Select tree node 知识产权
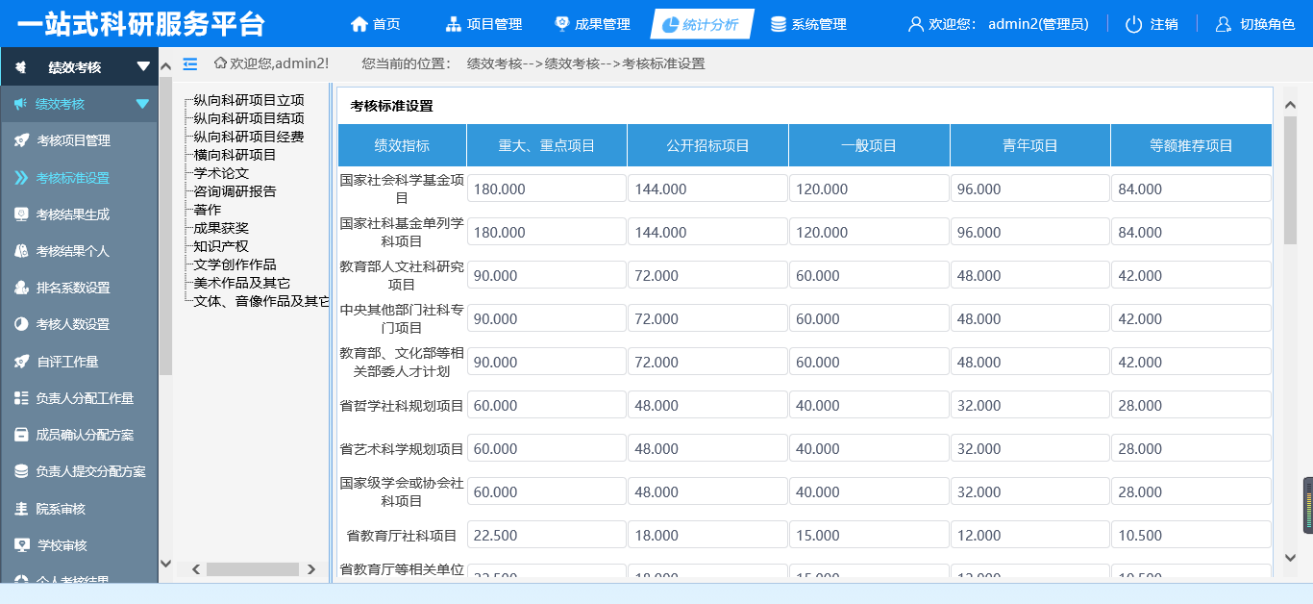Image resolution: width=1313 pixels, height=604 pixels. 221,246
